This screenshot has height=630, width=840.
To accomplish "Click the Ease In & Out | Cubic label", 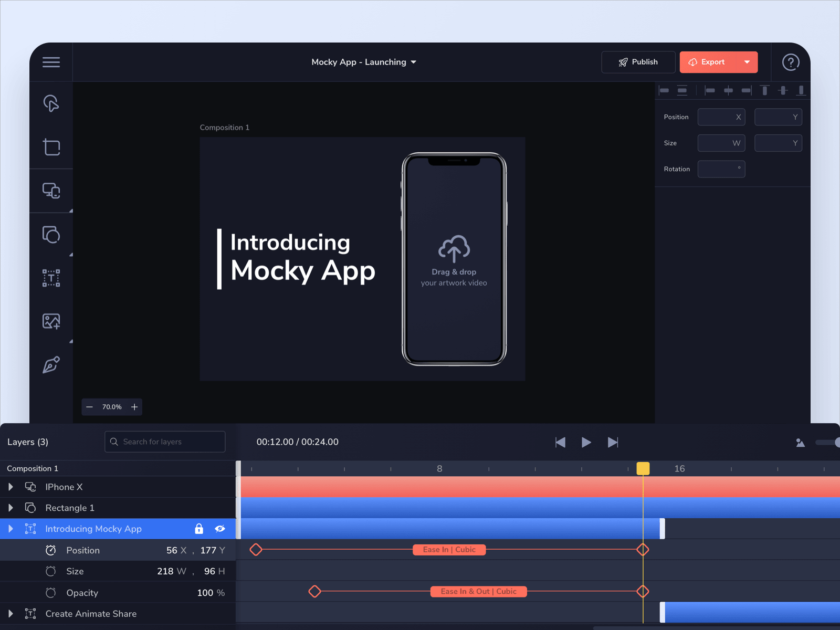I will pyautogui.click(x=478, y=592).
